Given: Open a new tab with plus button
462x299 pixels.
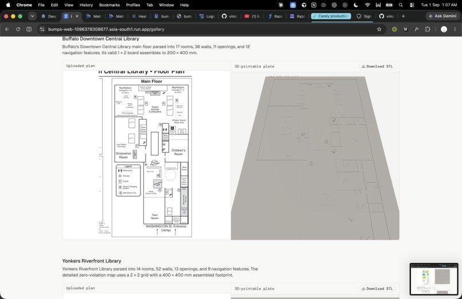Looking at the screenshot, I should pos(403,16).
